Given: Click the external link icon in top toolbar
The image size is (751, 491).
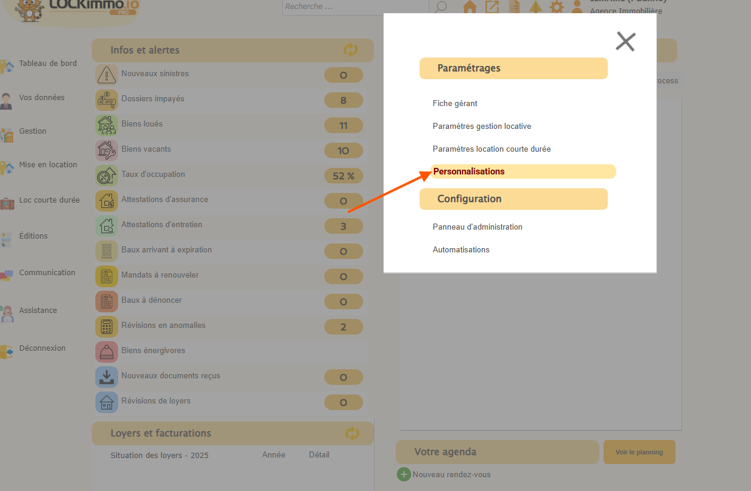Looking at the screenshot, I should [492, 7].
